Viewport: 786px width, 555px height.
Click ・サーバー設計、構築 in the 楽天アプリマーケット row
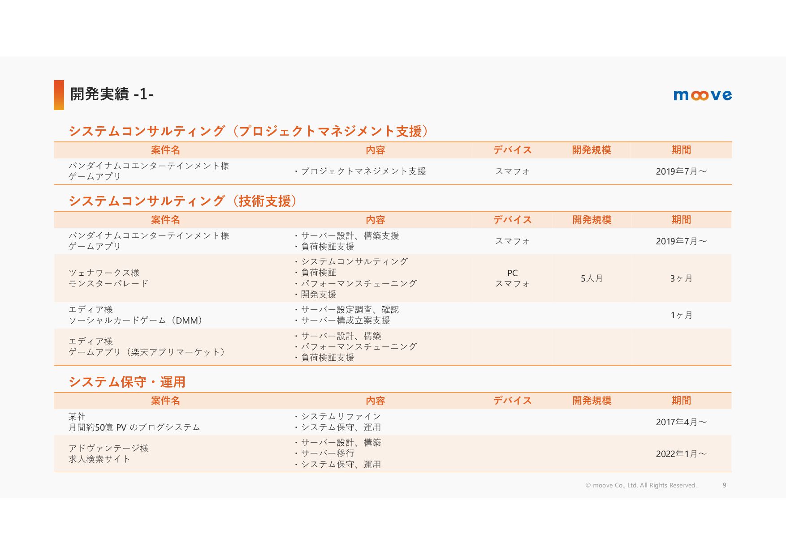pyautogui.click(x=337, y=336)
